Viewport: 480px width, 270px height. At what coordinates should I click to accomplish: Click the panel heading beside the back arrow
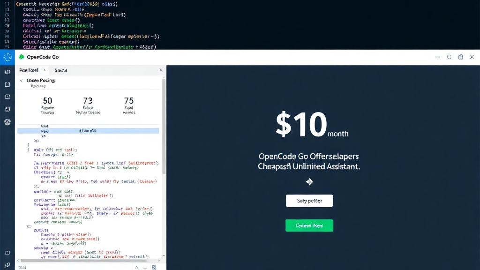(41, 81)
